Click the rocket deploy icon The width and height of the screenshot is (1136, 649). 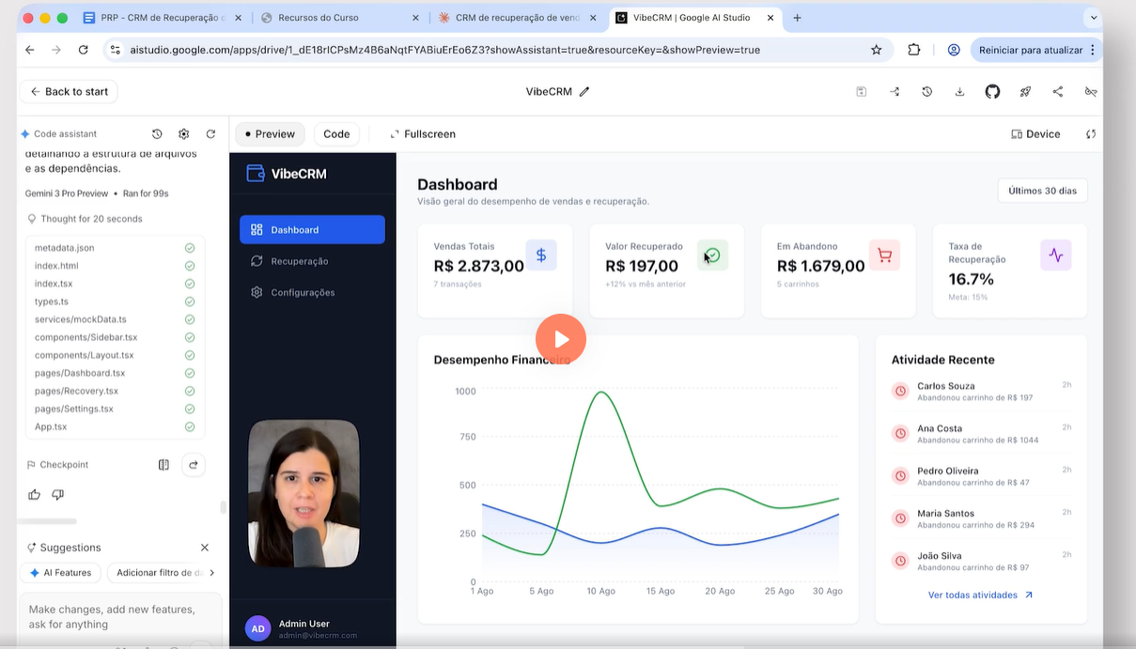1025,91
